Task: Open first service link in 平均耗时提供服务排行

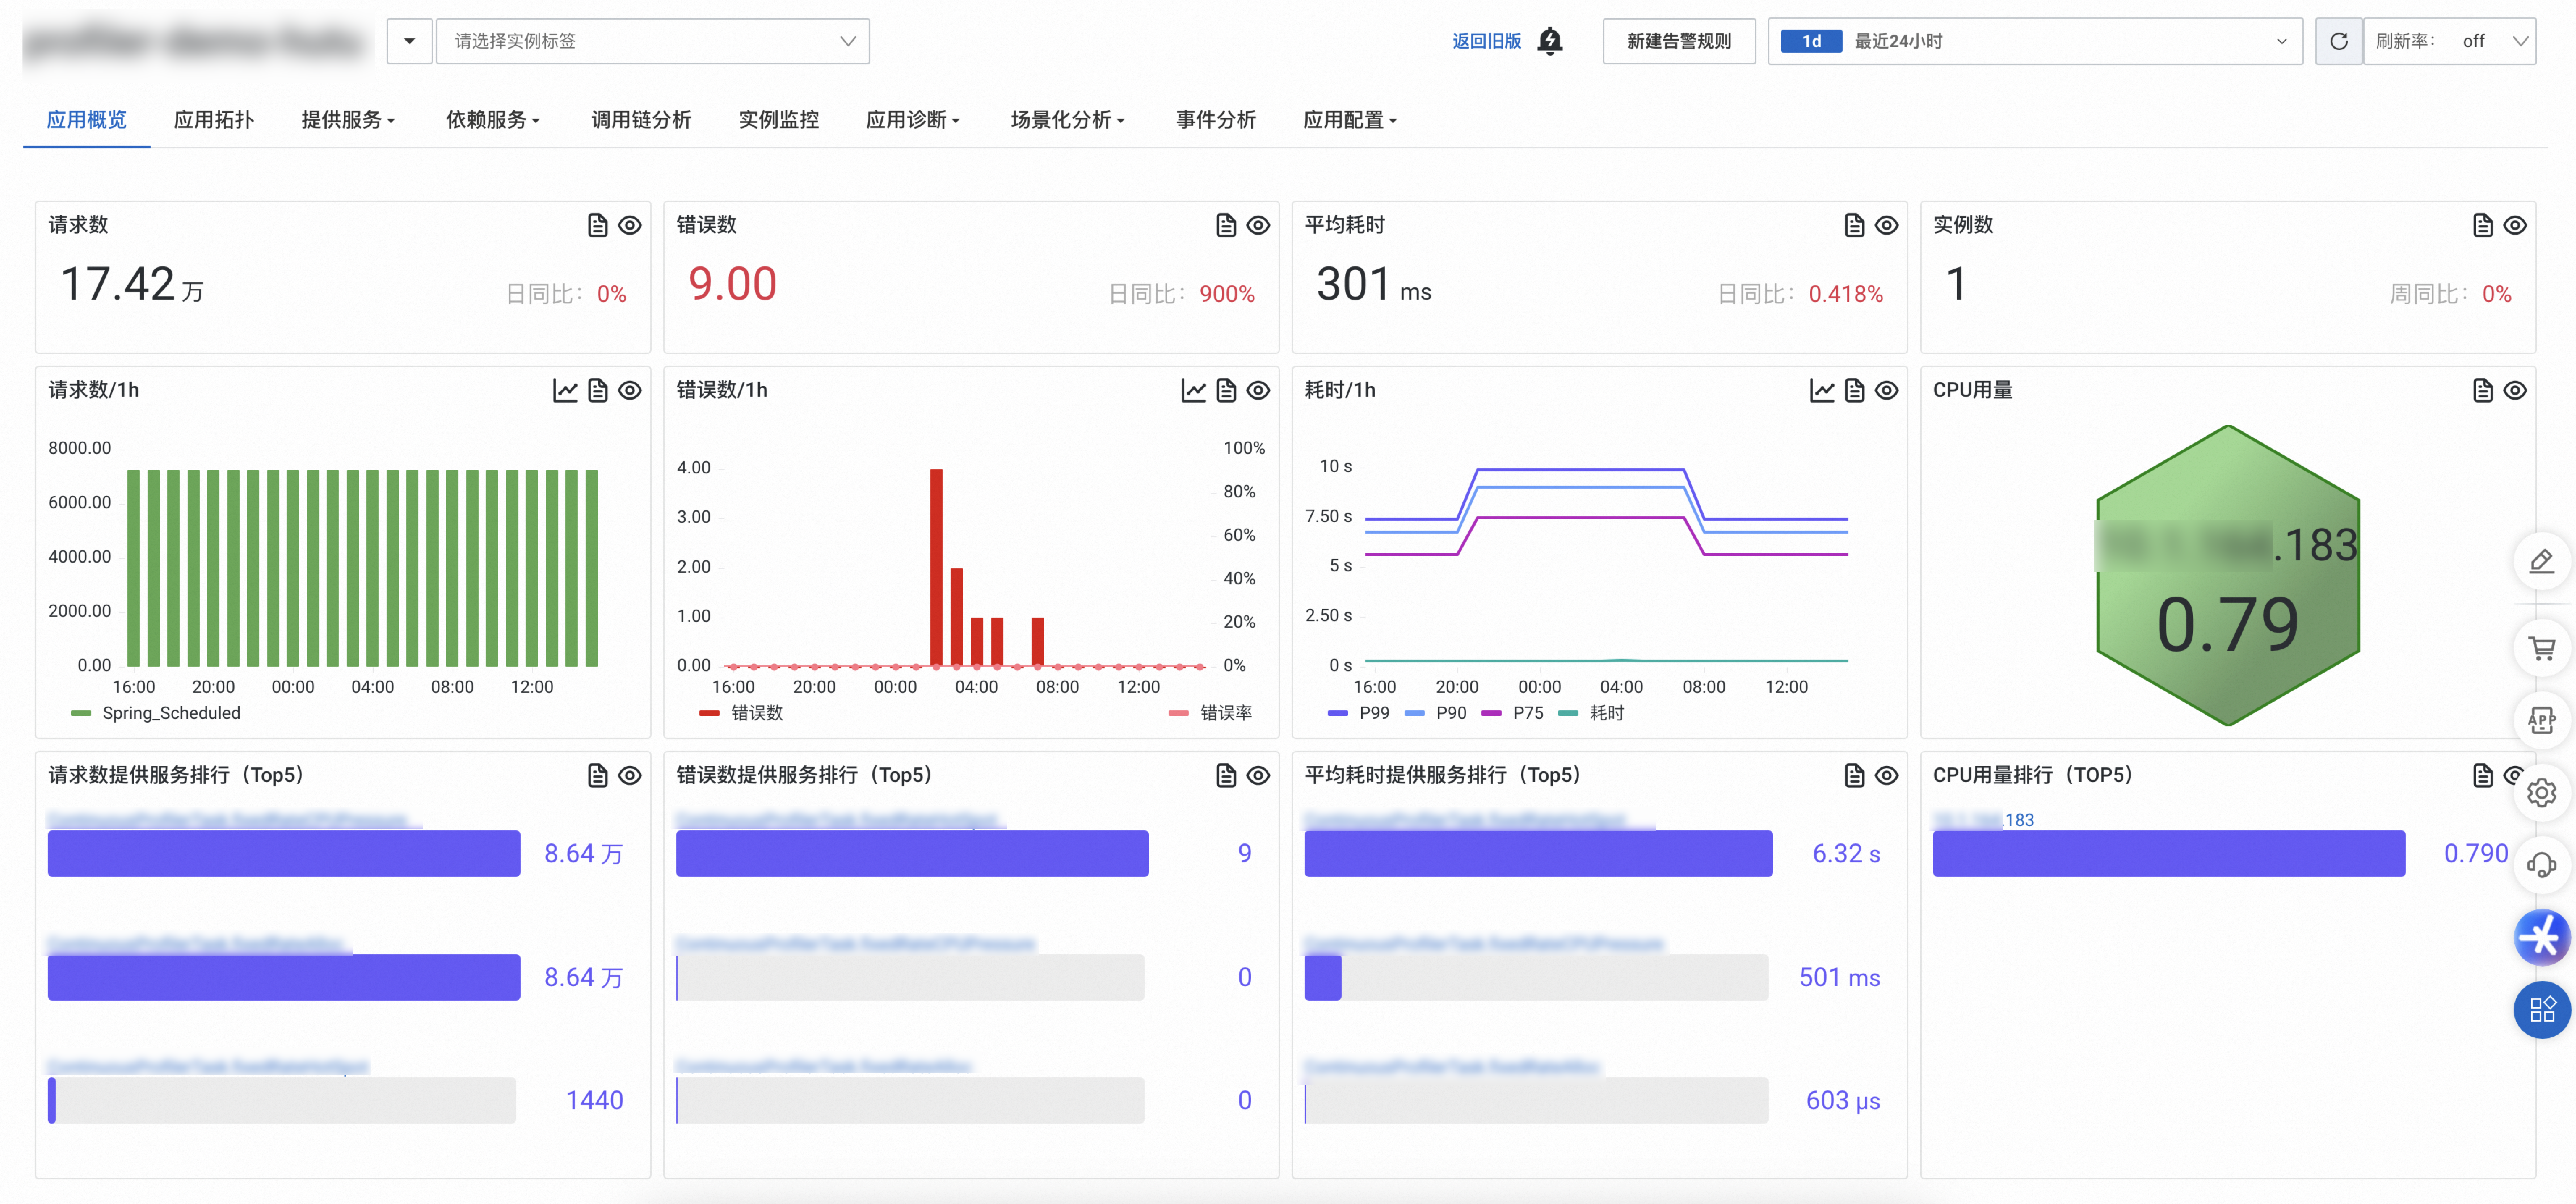Action: [x=1479, y=820]
